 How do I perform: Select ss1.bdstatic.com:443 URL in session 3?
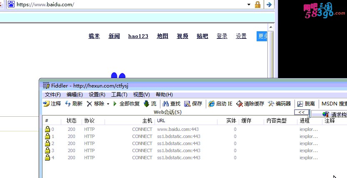[x=179, y=150]
